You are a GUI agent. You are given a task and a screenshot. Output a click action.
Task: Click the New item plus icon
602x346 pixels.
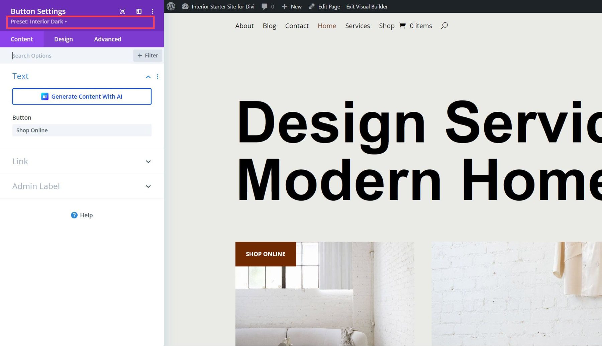(x=284, y=6)
